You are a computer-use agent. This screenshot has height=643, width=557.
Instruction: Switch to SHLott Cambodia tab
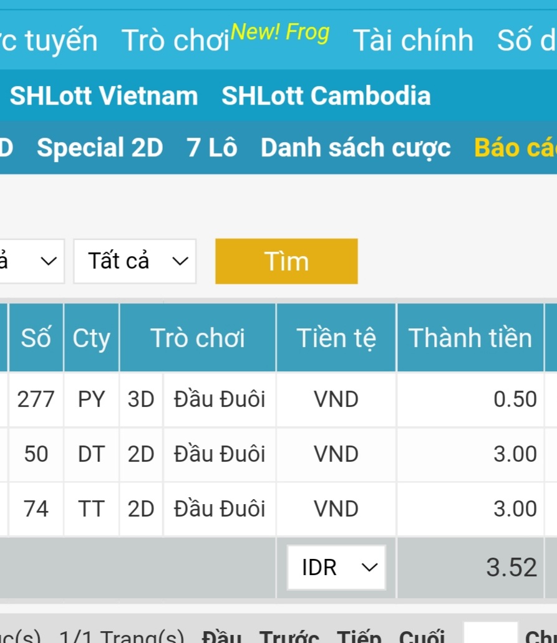[x=326, y=96]
